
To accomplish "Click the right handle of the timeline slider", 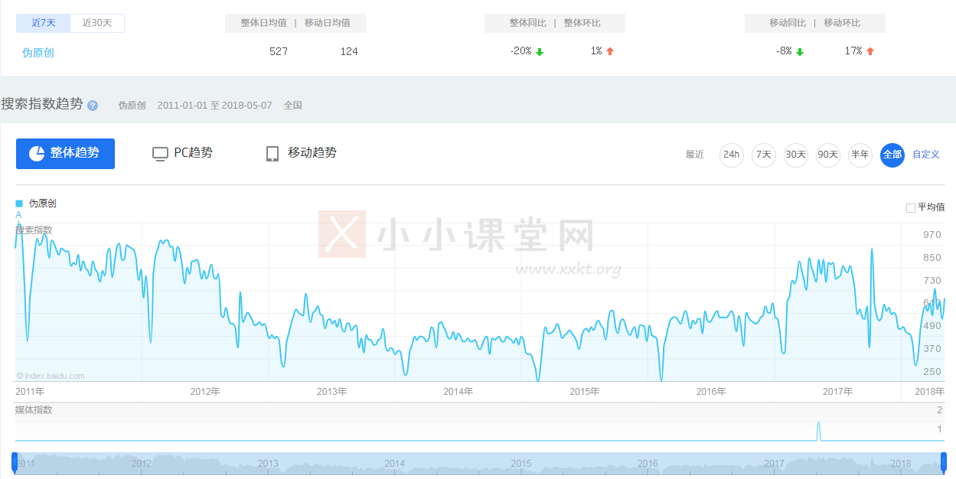I will coord(944,461).
